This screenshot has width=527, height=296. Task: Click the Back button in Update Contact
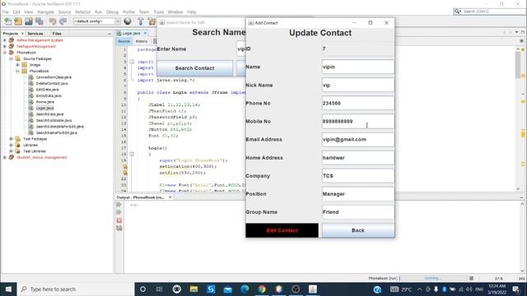tap(358, 230)
